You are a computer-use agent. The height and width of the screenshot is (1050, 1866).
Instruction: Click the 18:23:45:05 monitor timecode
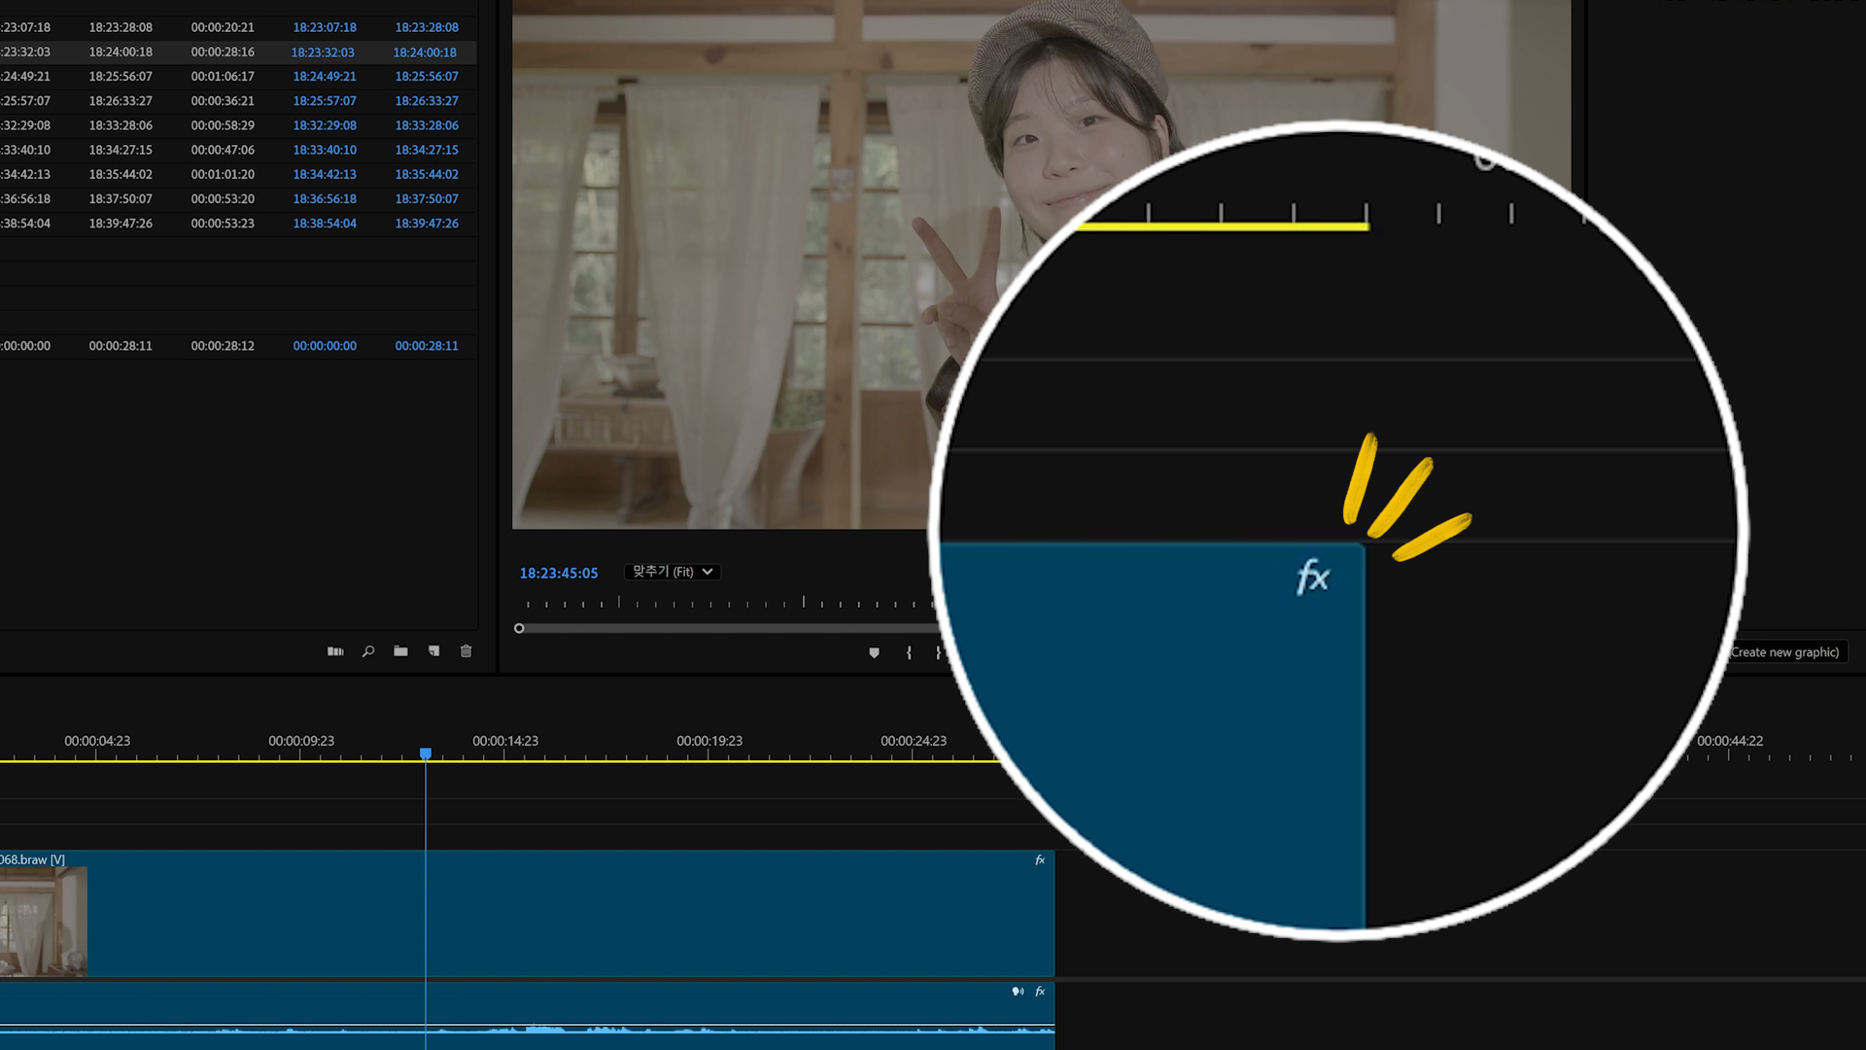coord(559,574)
